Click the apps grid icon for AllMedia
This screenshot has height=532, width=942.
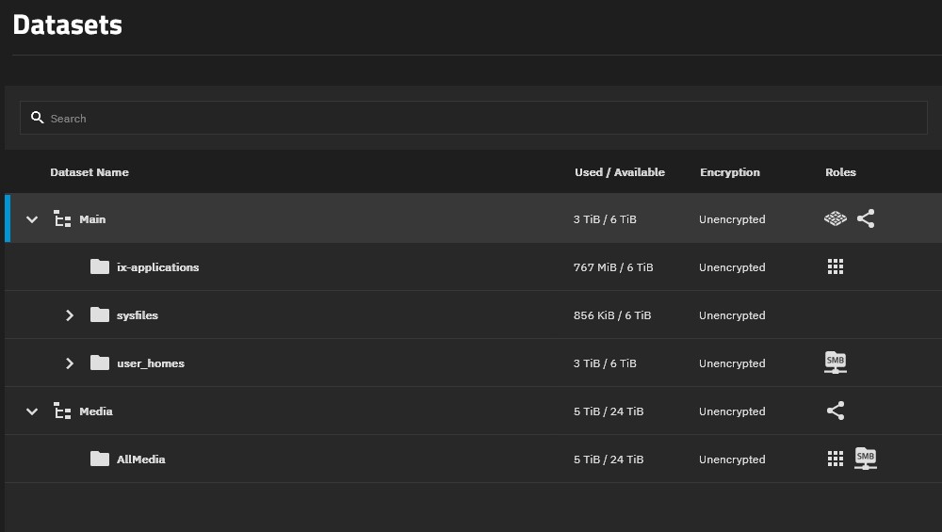[835, 459]
